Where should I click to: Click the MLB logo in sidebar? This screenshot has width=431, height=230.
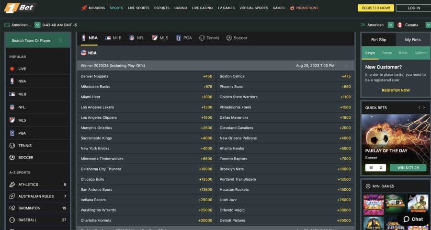click(x=12, y=94)
